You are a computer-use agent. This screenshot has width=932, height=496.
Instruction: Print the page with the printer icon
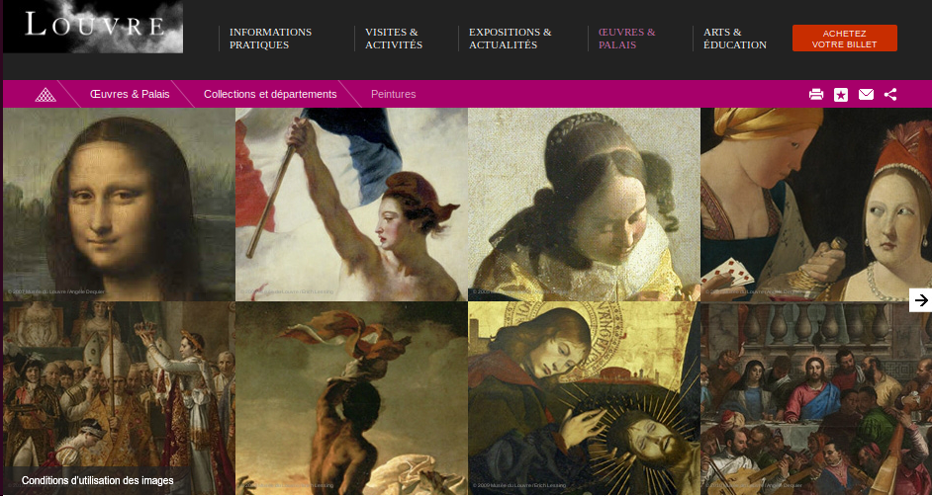[816, 94]
